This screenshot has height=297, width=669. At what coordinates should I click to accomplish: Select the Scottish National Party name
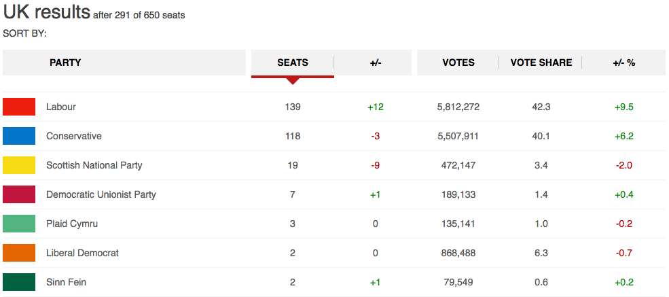pyautogui.click(x=94, y=165)
